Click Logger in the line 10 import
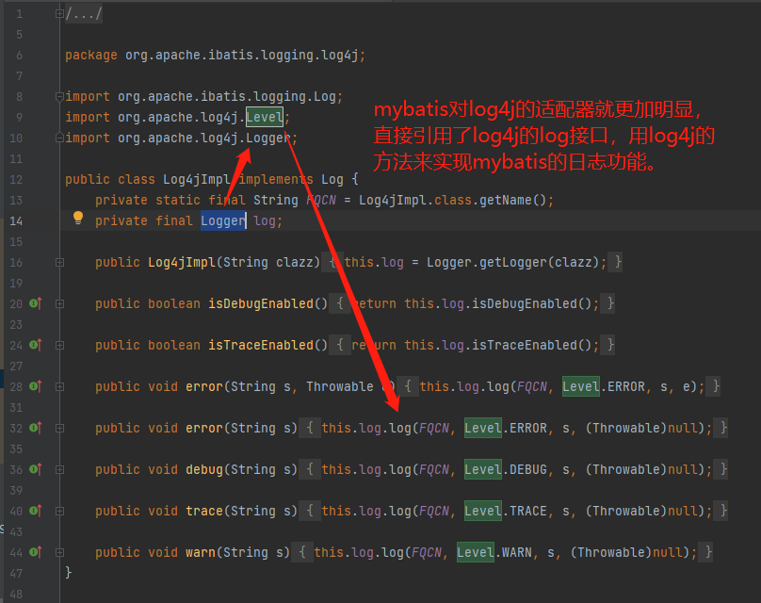The width and height of the screenshot is (761, 603). pyautogui.click(x=267, y=138)
